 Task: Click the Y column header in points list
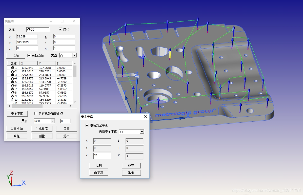pos(46,63)
